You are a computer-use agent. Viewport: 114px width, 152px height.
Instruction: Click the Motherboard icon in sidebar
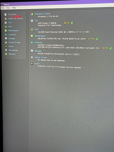[x=6, y=31]
